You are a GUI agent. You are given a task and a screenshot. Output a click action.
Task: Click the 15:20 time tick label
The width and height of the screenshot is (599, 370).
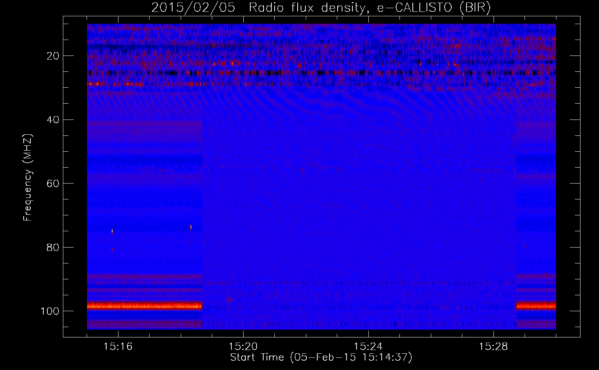(243, 346)
